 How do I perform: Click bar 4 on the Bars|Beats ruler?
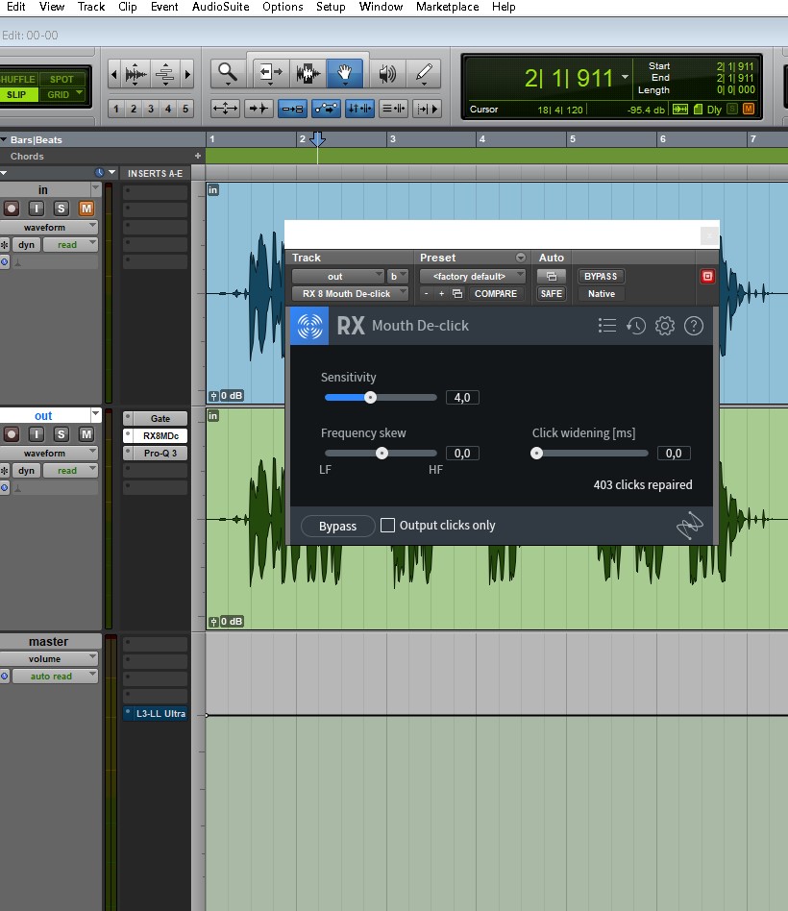[x=481, y=138]
